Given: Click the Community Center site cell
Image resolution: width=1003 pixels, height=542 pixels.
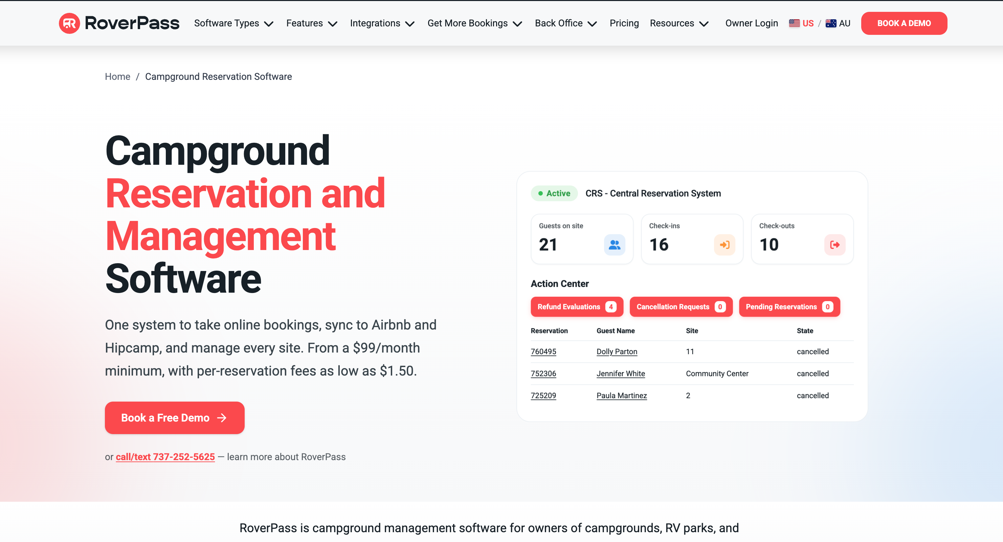Looking at the screenshot, I should click(717, 374).
